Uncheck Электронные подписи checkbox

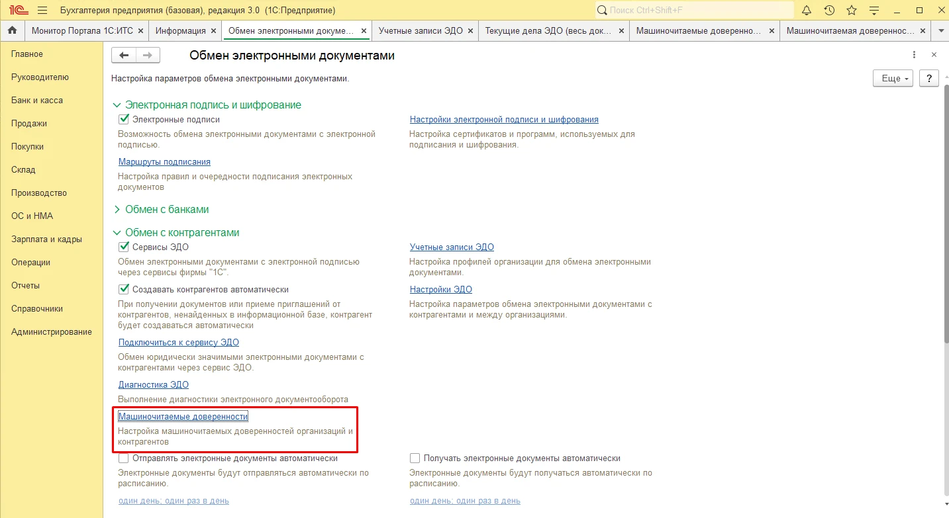tap(123, 120)
